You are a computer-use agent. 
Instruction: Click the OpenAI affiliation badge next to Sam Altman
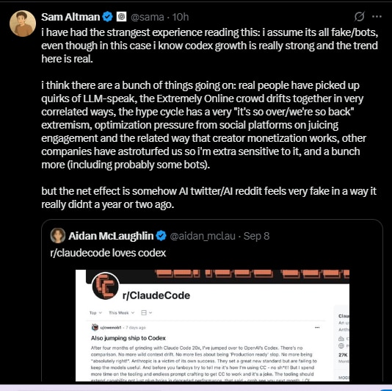tap(122, 17)
